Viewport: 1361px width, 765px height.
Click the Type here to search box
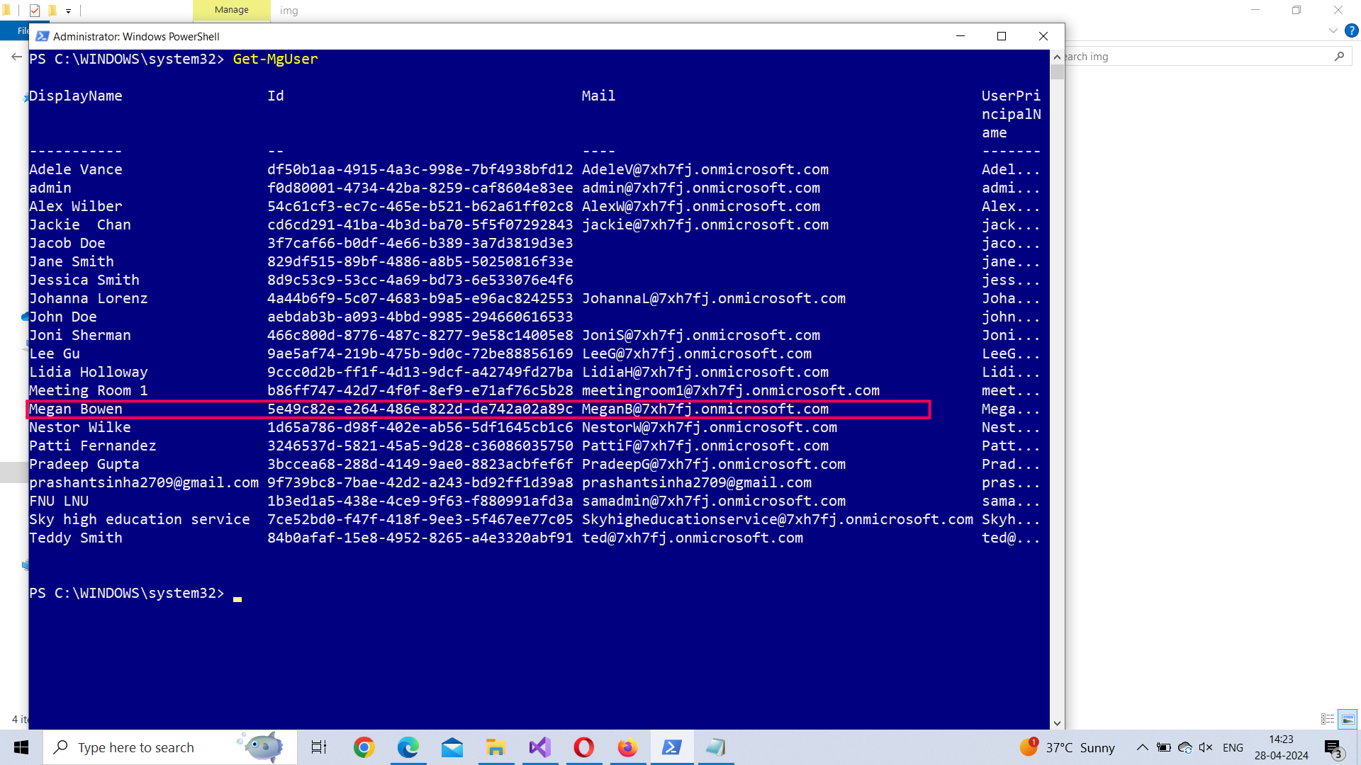pos(136,747)
